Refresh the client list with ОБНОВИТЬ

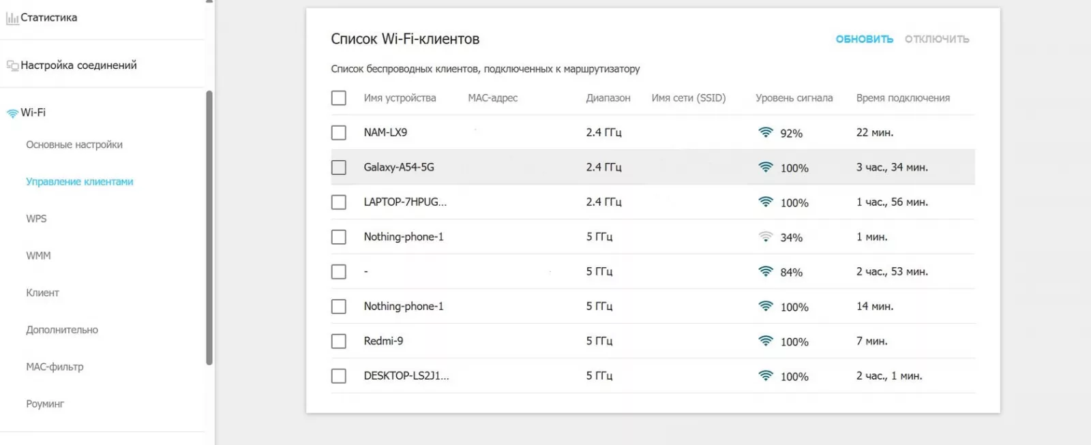tap(865, 40)
